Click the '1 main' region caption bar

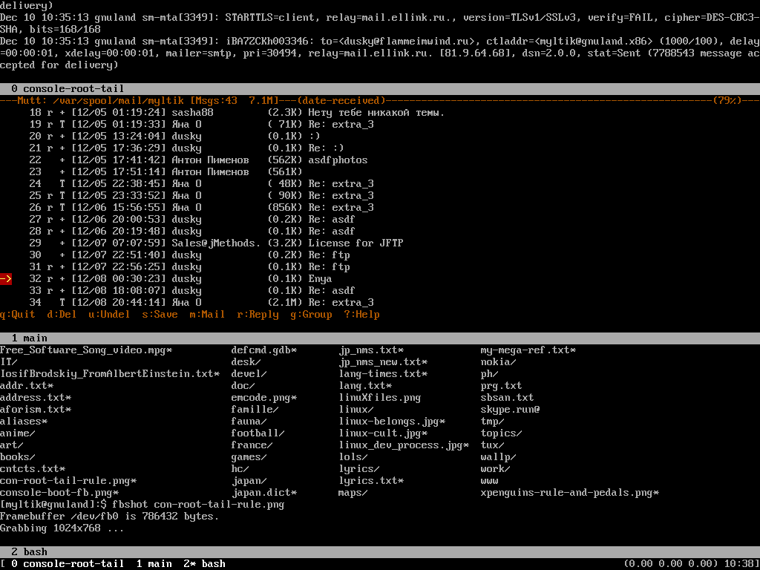point(380,338)
